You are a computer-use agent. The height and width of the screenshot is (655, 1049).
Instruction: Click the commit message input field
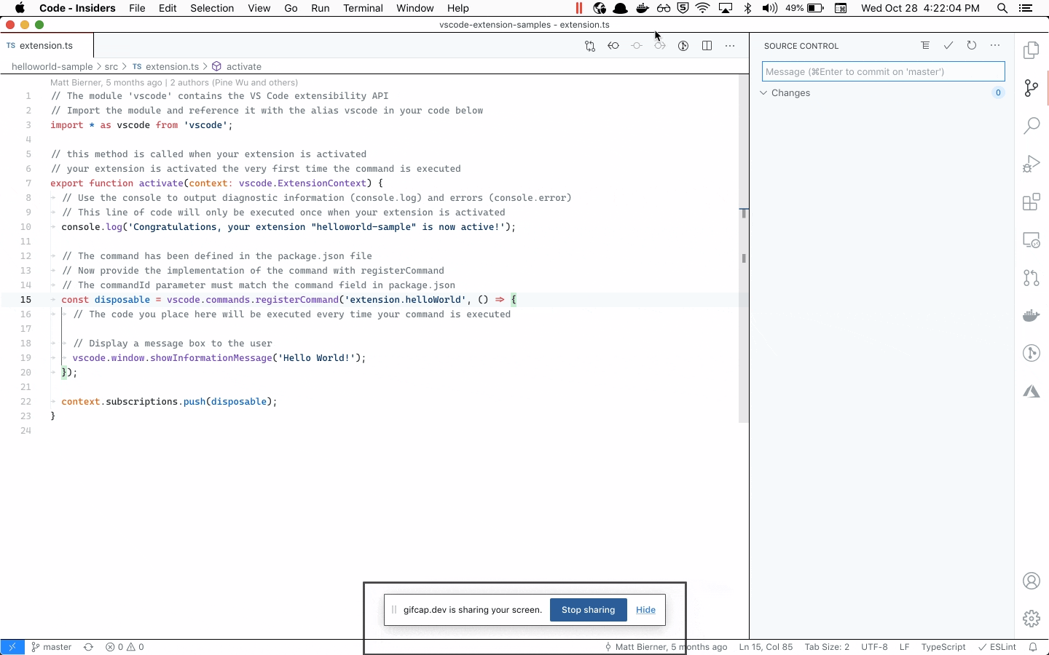884,71
